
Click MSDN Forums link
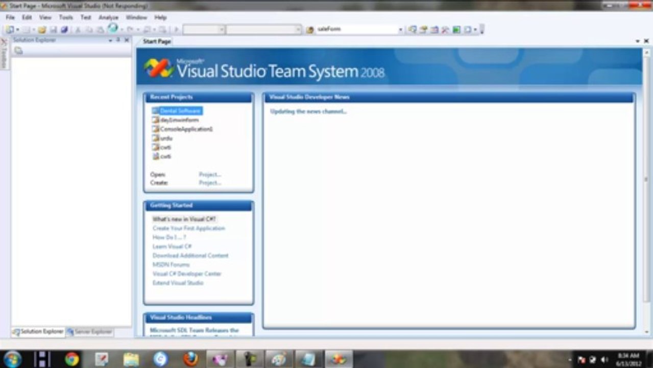coord(171,265)
